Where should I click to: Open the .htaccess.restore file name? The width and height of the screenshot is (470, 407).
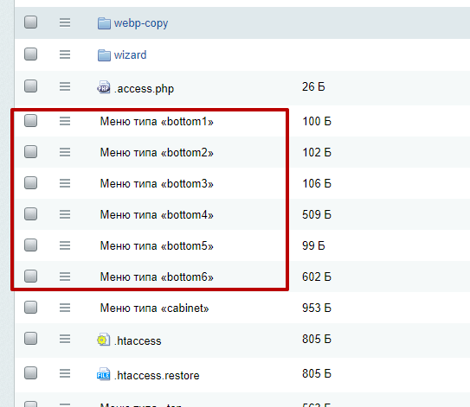[x=157, y=375]
